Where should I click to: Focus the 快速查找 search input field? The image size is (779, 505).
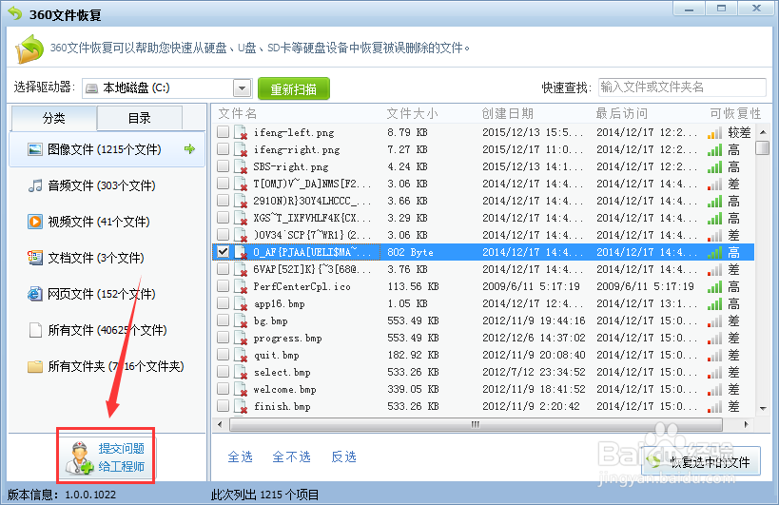point(682,87)
